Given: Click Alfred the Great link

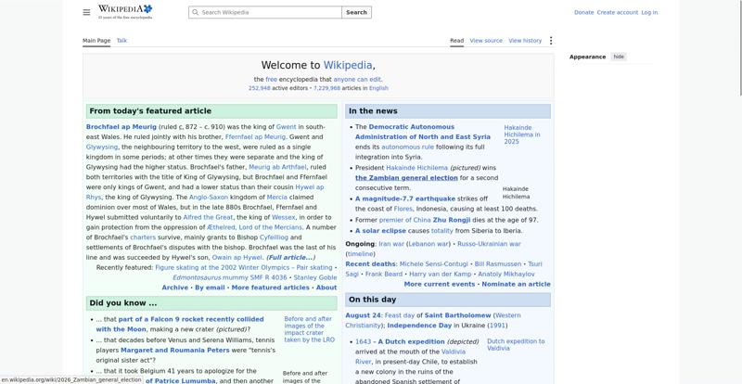Looking at the screenshot, I should pos(208,217).
